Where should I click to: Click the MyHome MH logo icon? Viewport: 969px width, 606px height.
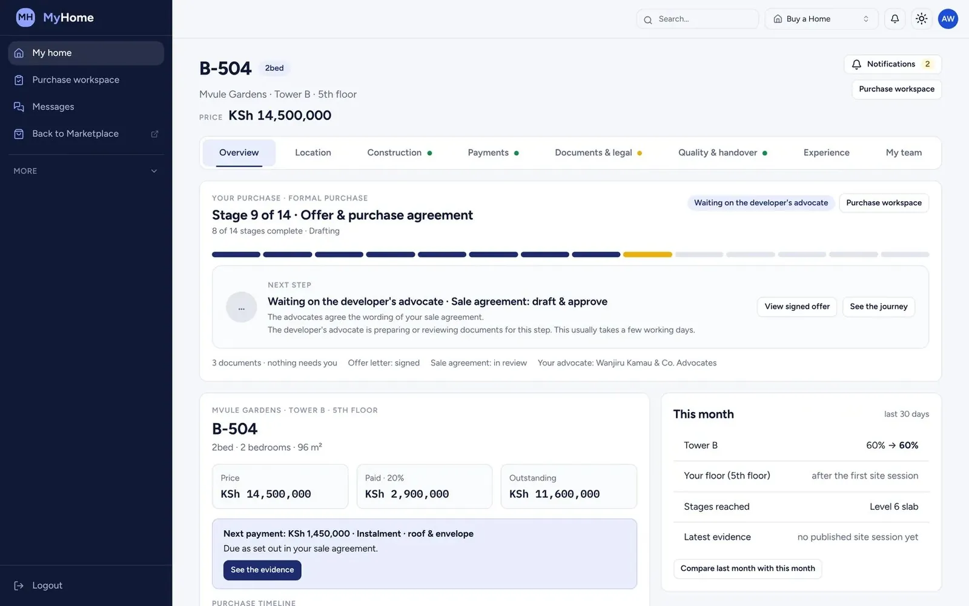pos(25,18)
